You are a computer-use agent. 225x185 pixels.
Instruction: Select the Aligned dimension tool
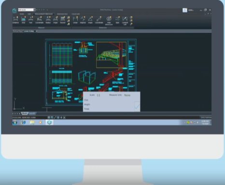tap(83, 20)
